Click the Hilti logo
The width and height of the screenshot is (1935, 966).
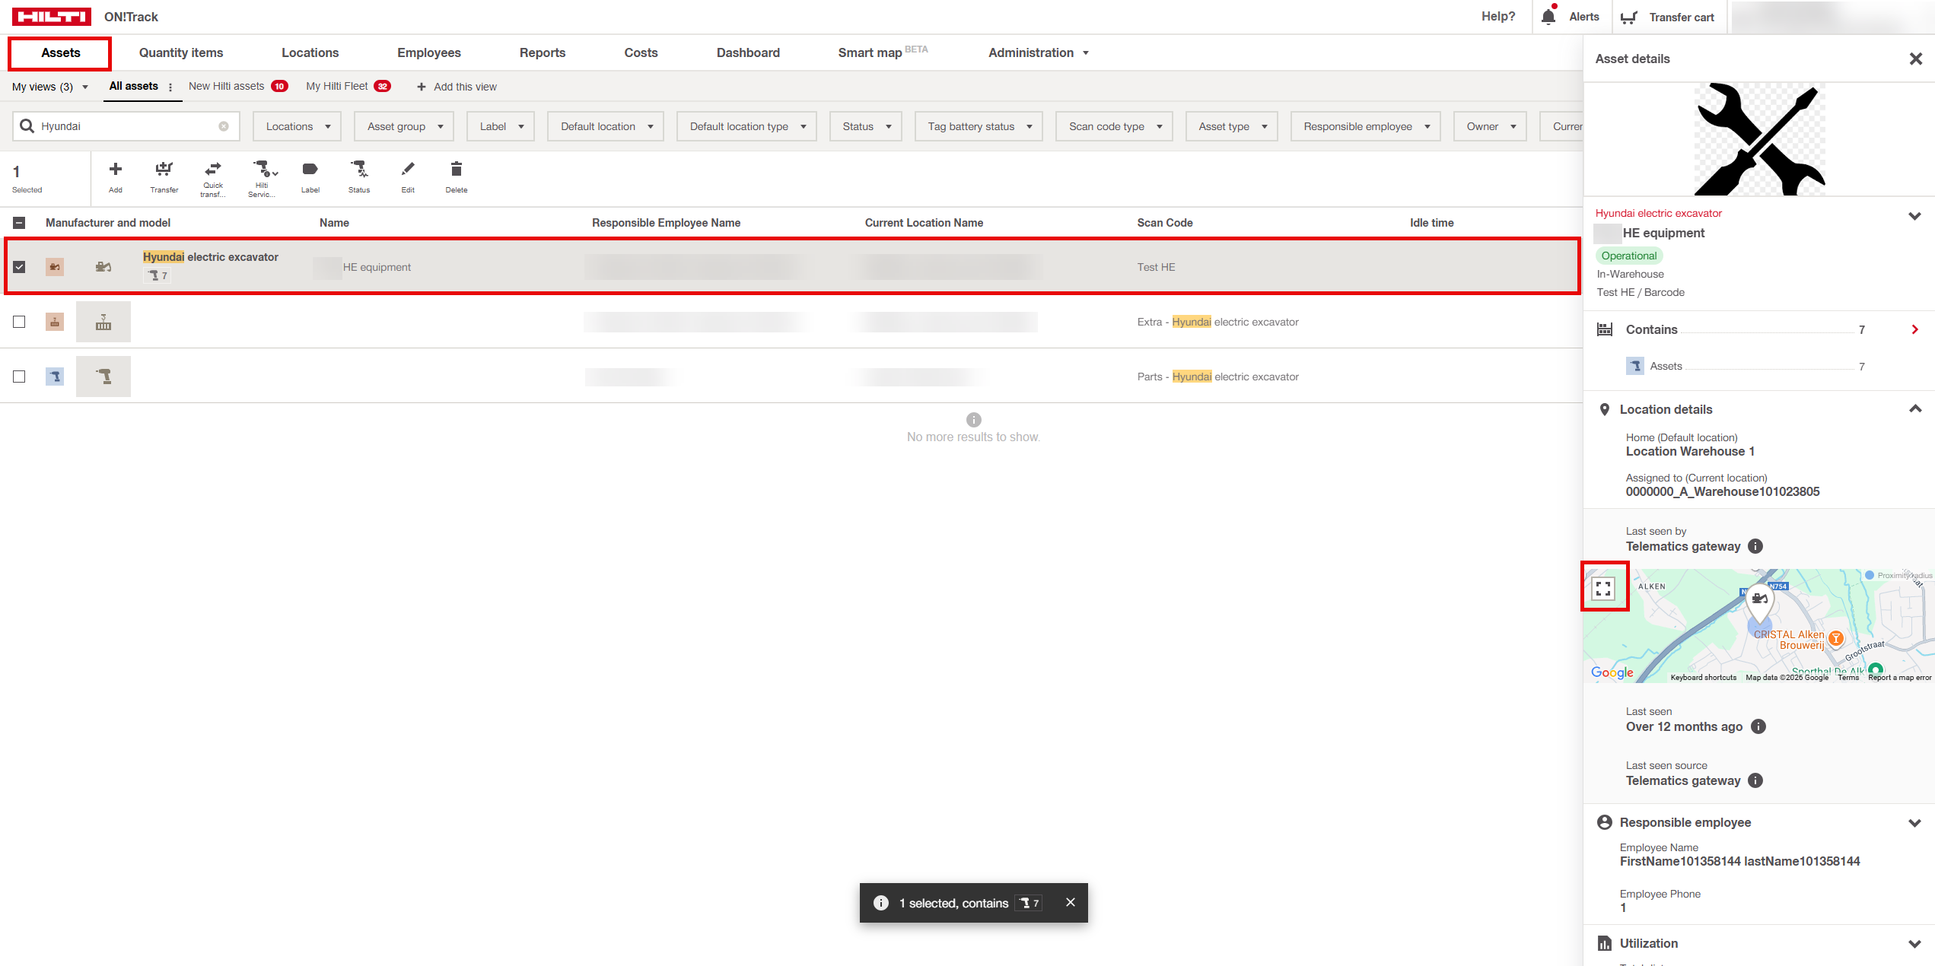click(52, 17)
